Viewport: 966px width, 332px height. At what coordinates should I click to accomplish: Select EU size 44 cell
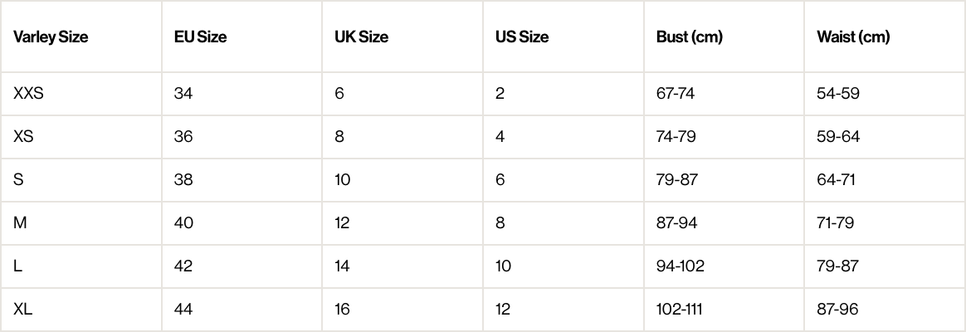tap(183, 310)
